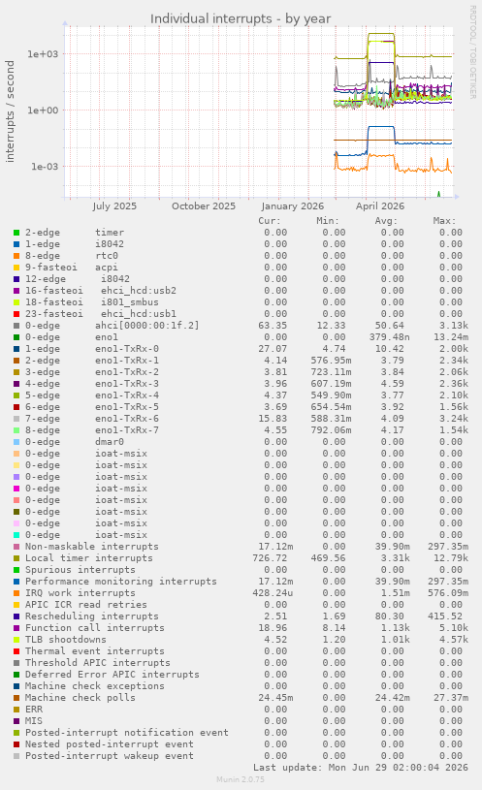Click the July 2025 axis label
The height and width of the screenshot is (790, 482).
[114, 206]
